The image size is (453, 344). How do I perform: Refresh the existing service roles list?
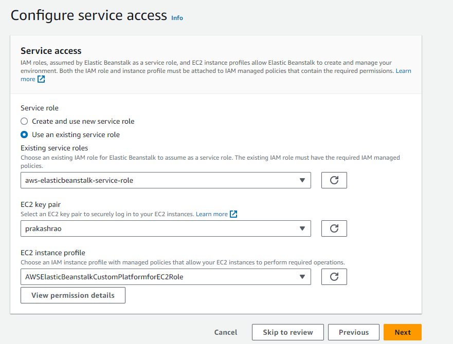click(x=334, y=180)
